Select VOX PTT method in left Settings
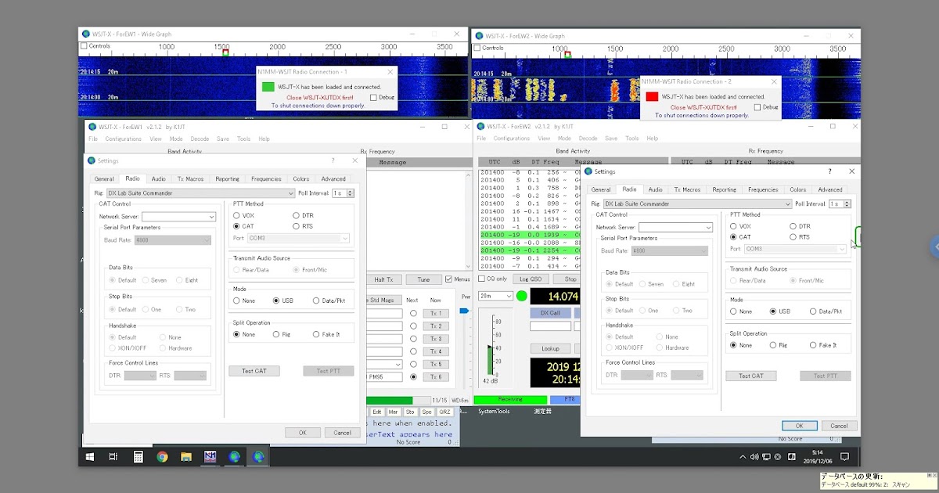This screenshot has width=939, height=493. (237, 215)
